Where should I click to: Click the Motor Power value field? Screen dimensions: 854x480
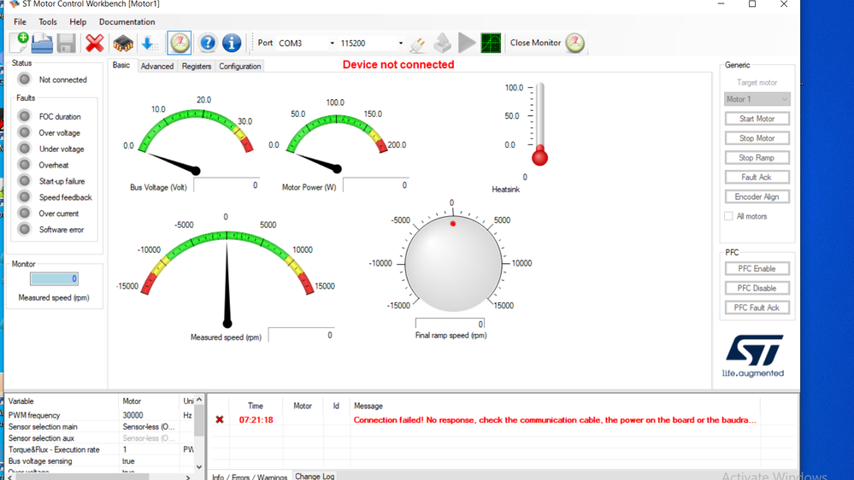[376, 185]
